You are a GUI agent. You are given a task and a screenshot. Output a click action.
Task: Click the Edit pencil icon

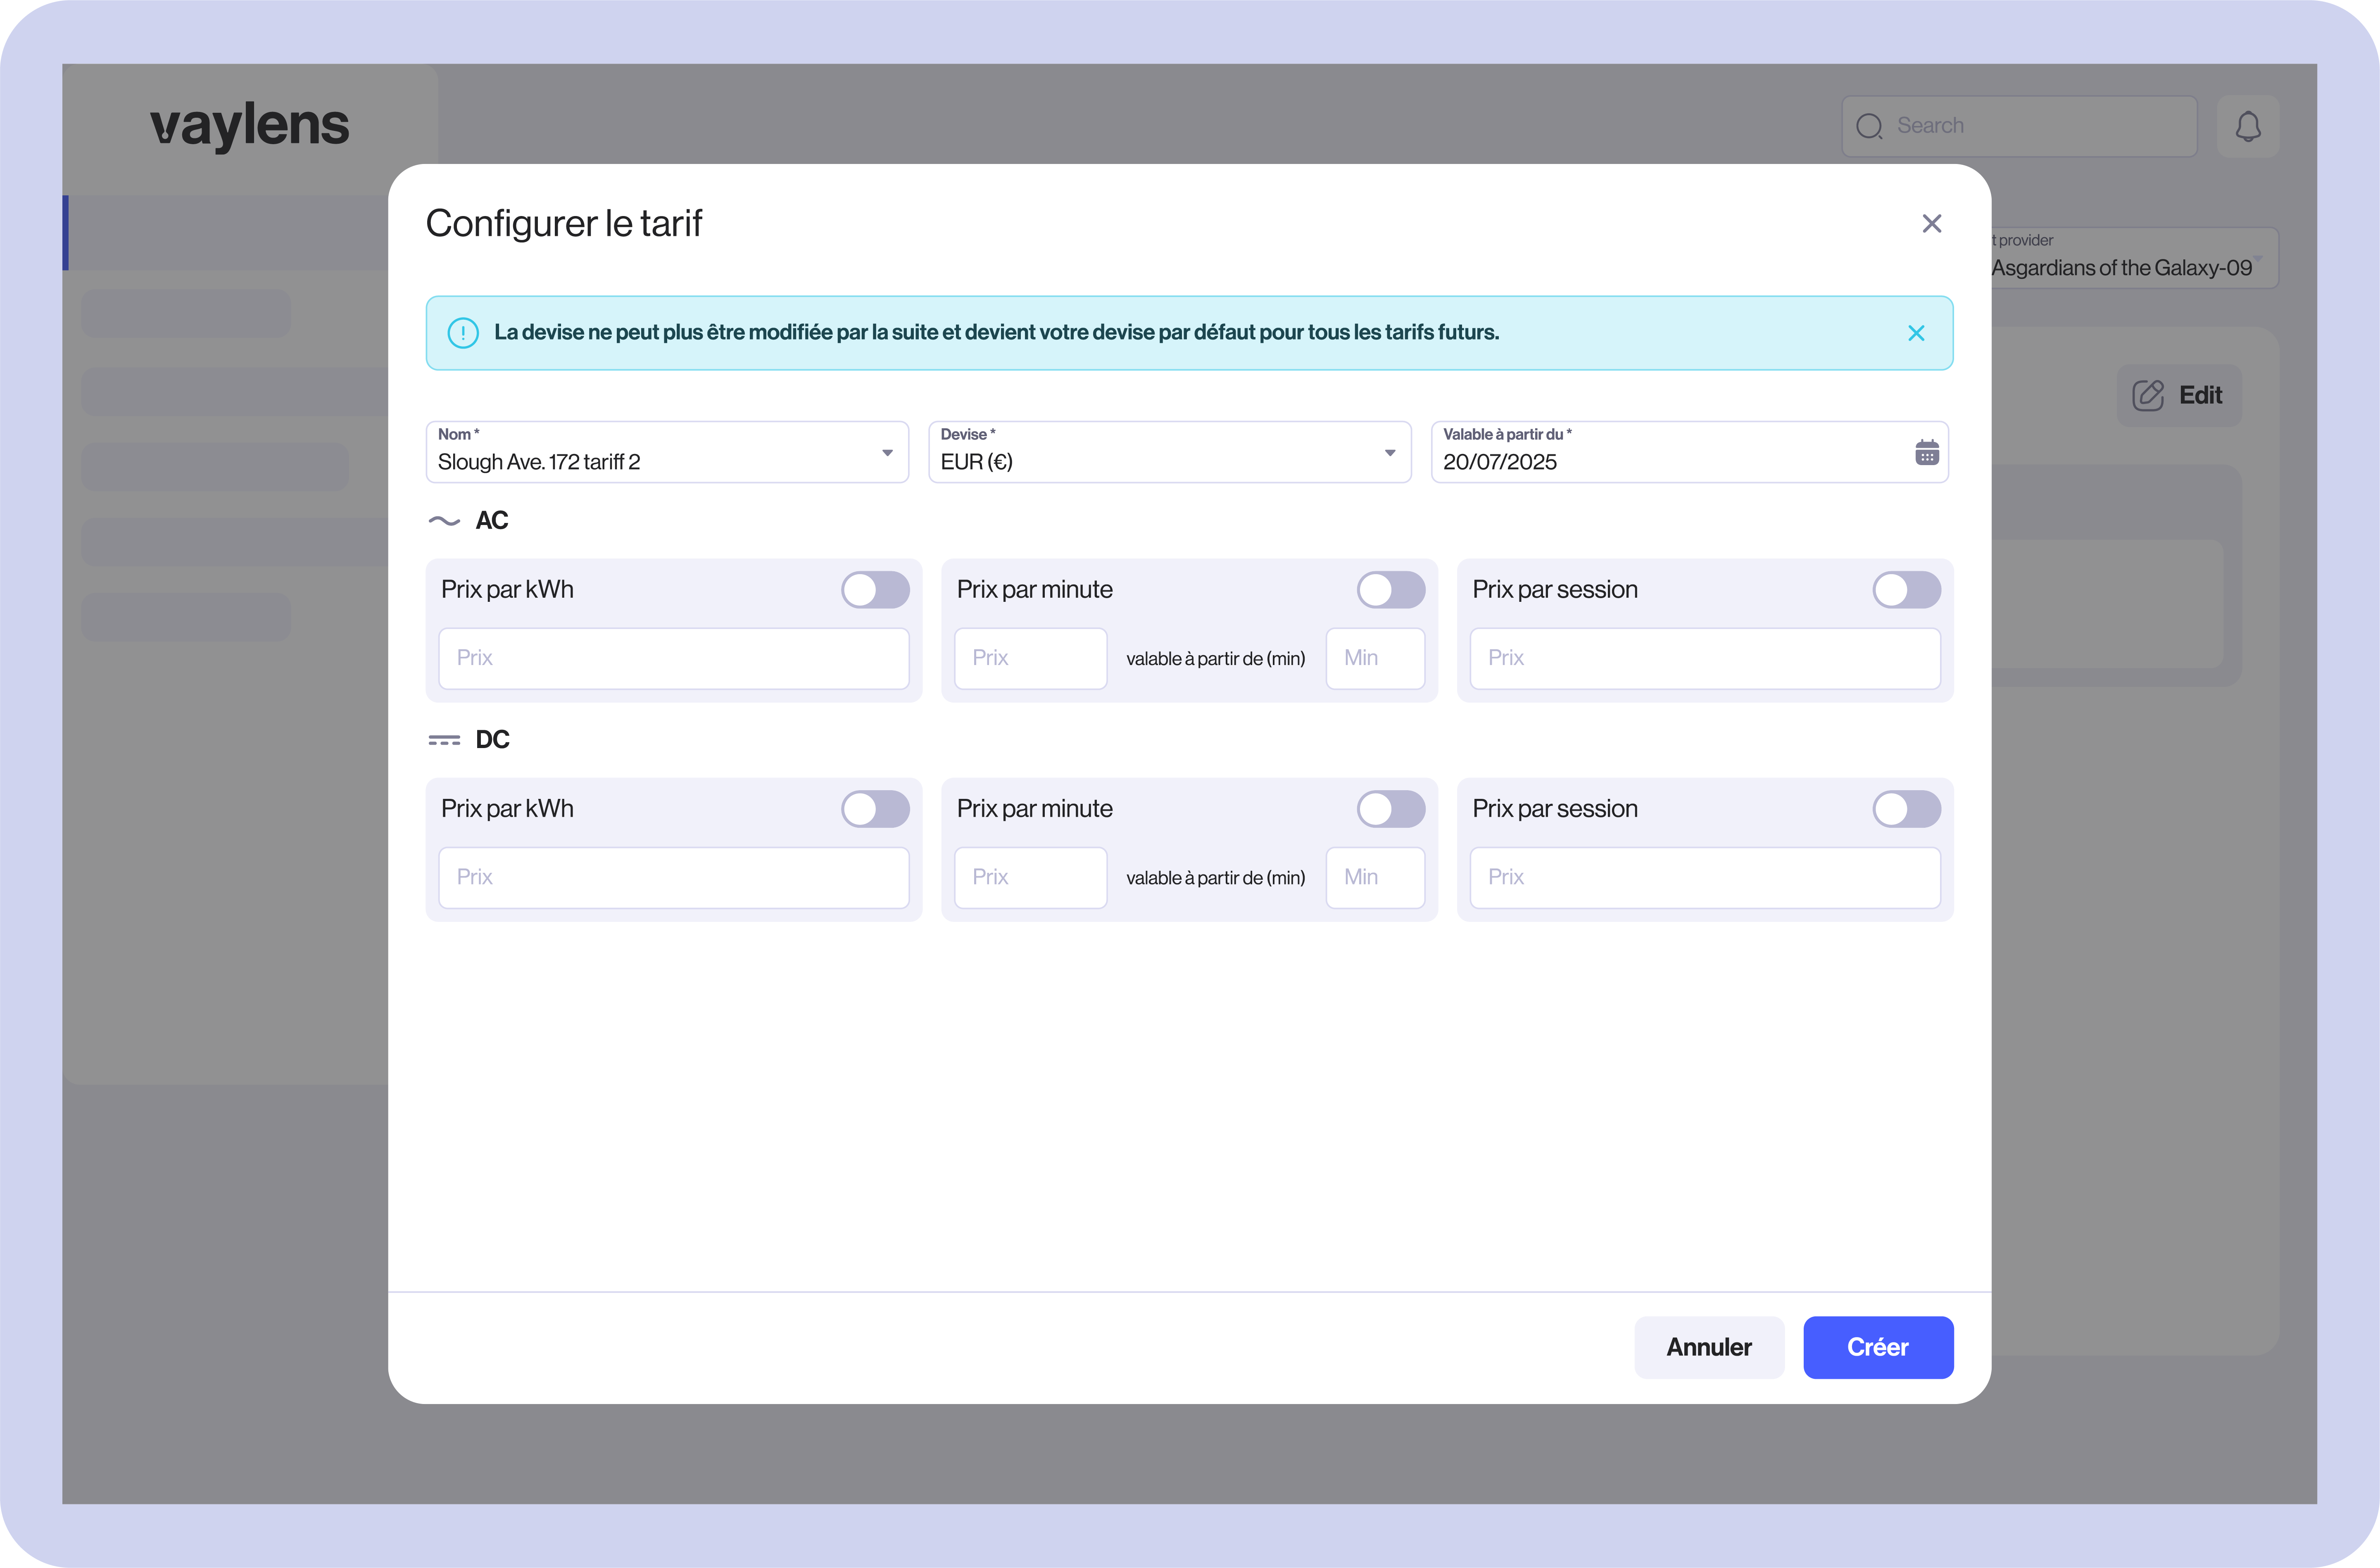click(x=2147, y=396)
